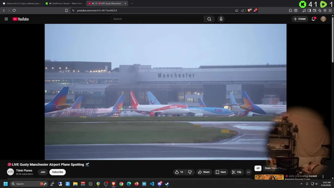Screen dimensions: 334x188
Task: Open File Explorer from the taskbar
Action: (75, 184)
